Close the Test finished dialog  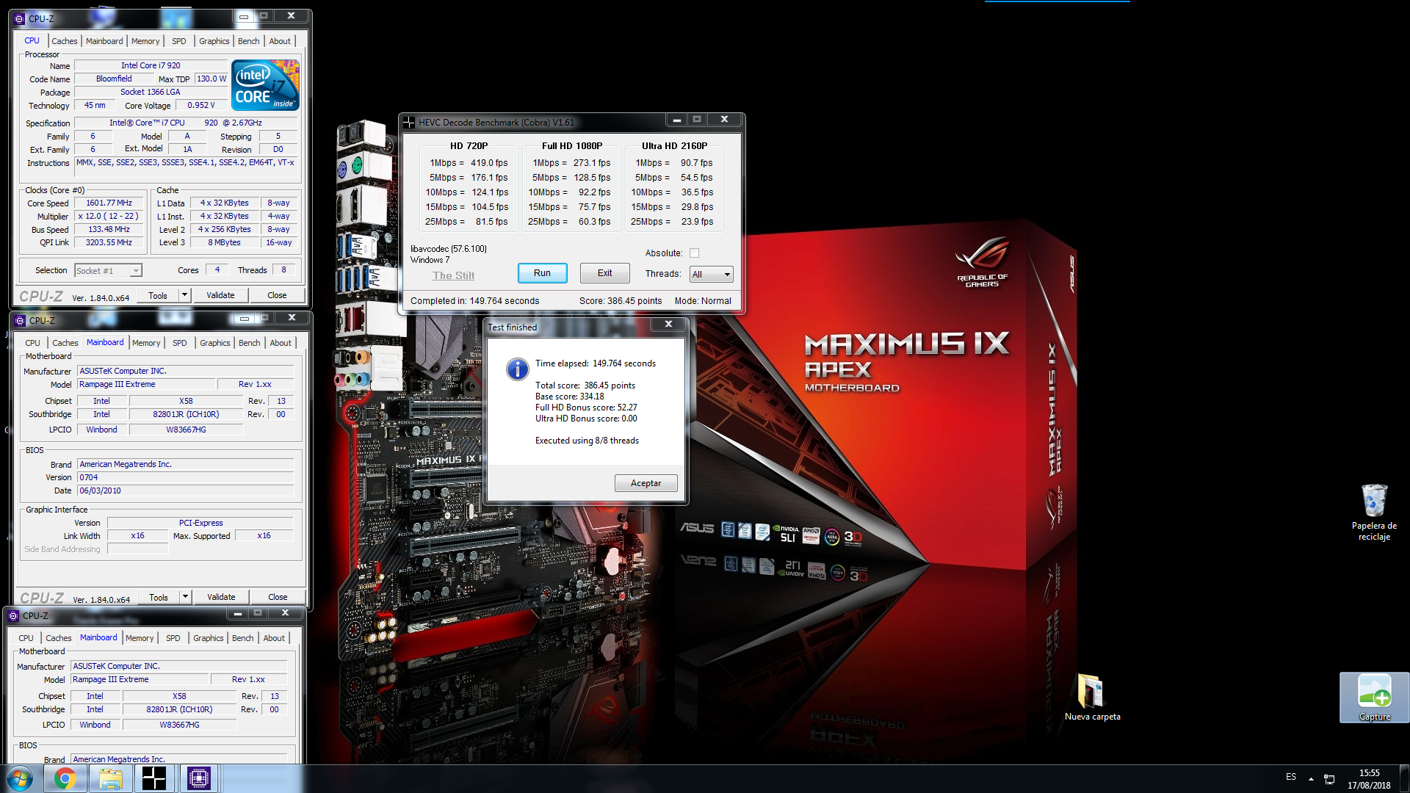(668, 324)
